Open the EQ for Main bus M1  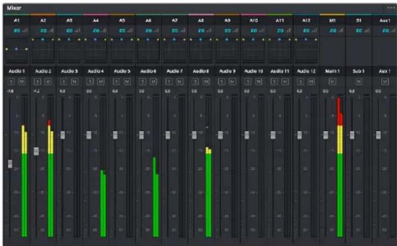[x=333, y=31]
